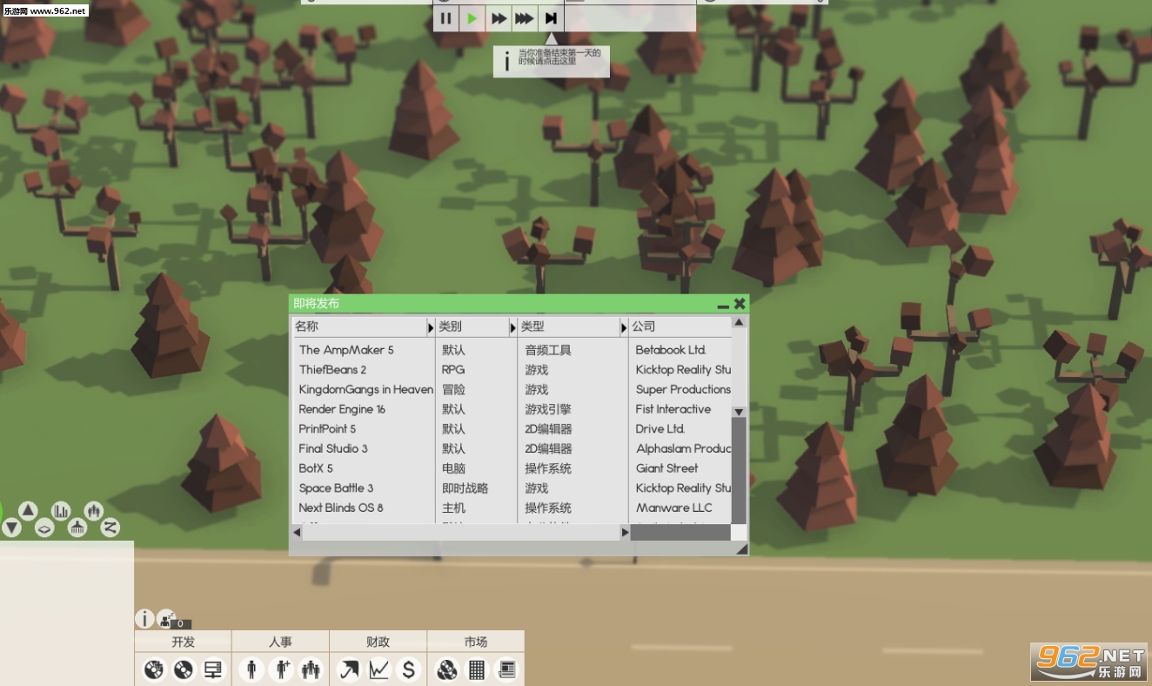Viewport: 1152px width, 686px height.
Task: Click the arrow beside the 类别 column
Action: tap(513, 327)
